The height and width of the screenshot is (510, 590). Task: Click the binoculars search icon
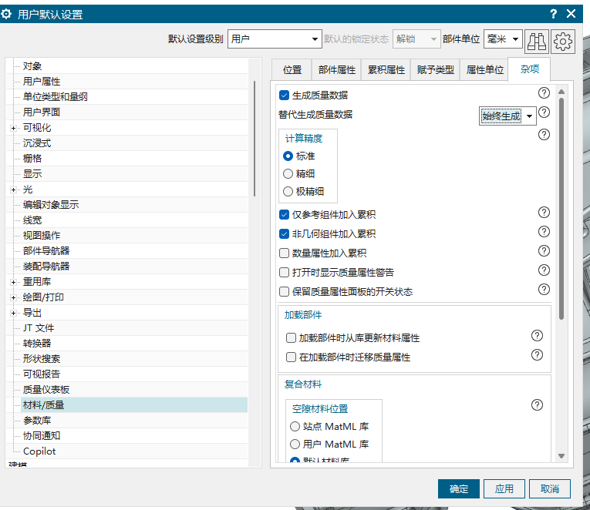pyautogui.click(x=537, y=40)
